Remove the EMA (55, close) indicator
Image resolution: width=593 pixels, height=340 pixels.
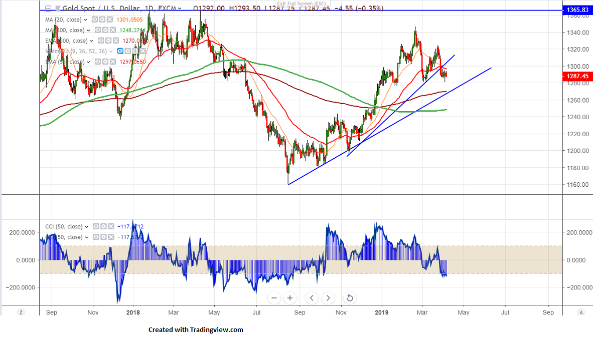(113, 62)
